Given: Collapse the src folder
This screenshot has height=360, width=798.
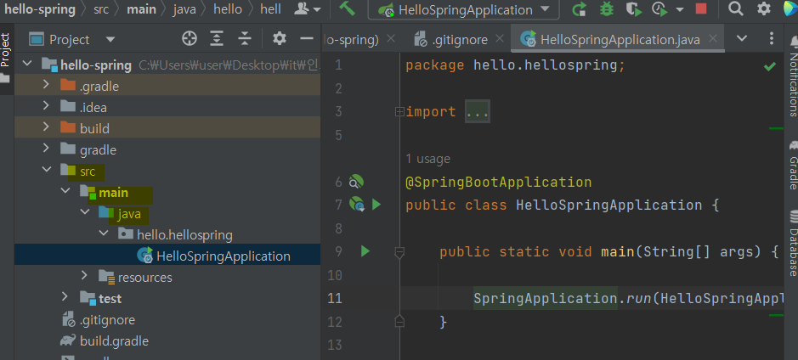Looking at the screenshot, I should [46, 169].
